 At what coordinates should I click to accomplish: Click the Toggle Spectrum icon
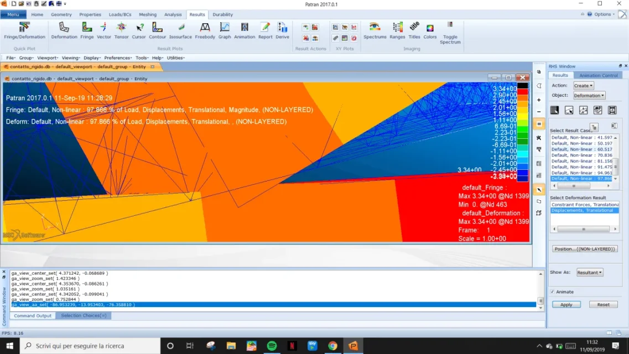click(450, 33)
